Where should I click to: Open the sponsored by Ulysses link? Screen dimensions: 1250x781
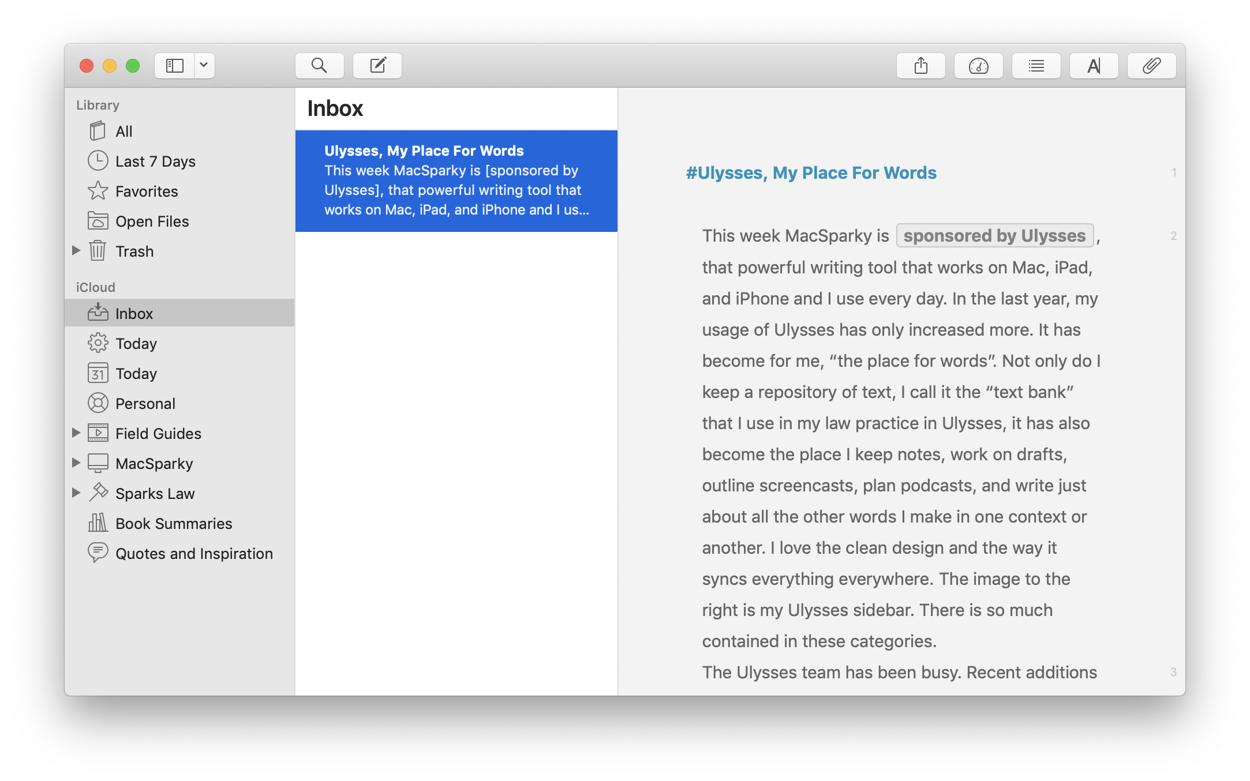point(994,236)
